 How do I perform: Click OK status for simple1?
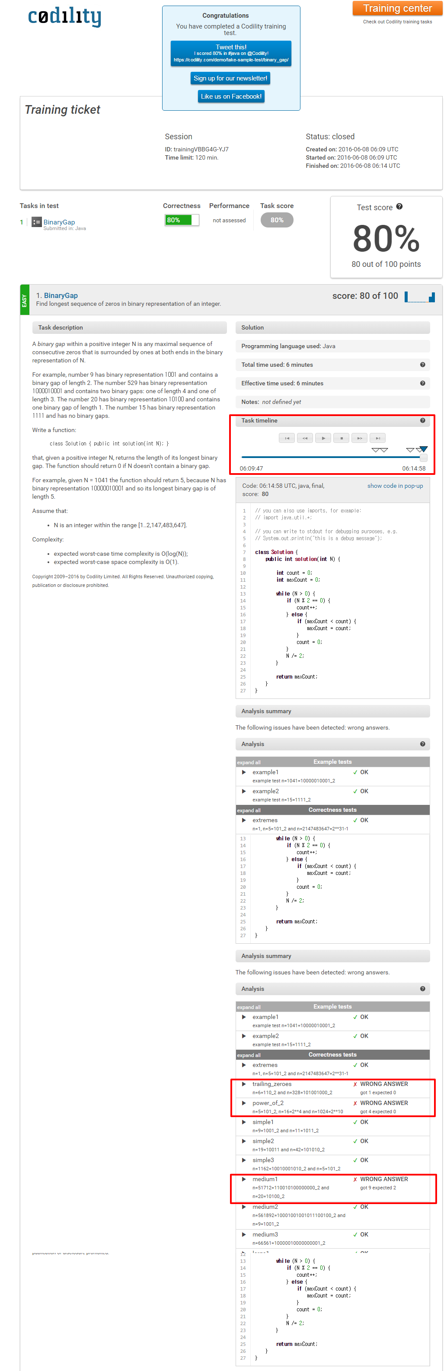coord(364,1122)
